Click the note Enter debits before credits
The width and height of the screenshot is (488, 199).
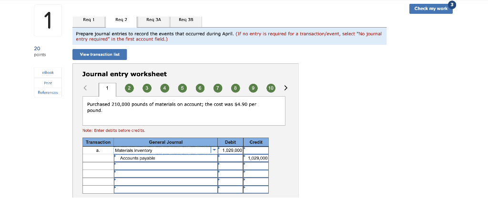pyautogui.click(x=114, y=130)
